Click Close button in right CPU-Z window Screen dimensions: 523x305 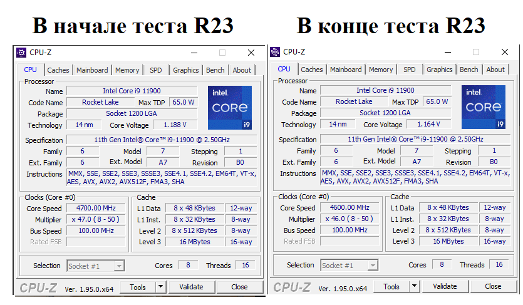click(x=494, y=286)
